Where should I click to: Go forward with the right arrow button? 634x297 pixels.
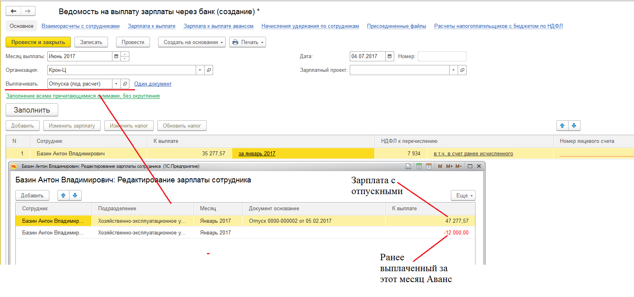28,11
